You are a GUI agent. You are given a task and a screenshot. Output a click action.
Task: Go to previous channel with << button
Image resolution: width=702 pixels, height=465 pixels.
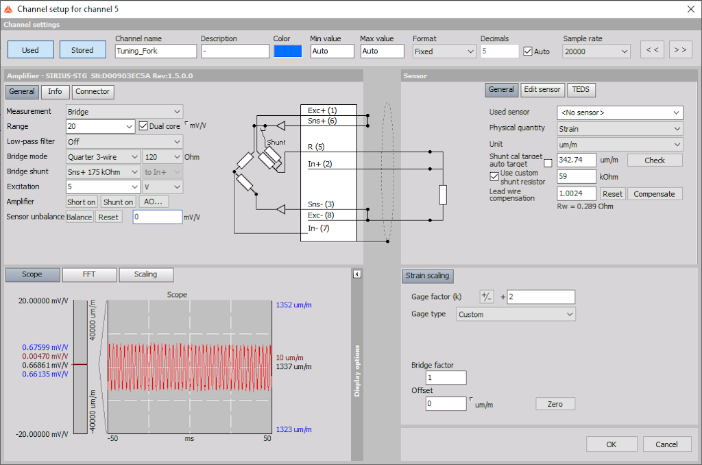pos(653,50)
